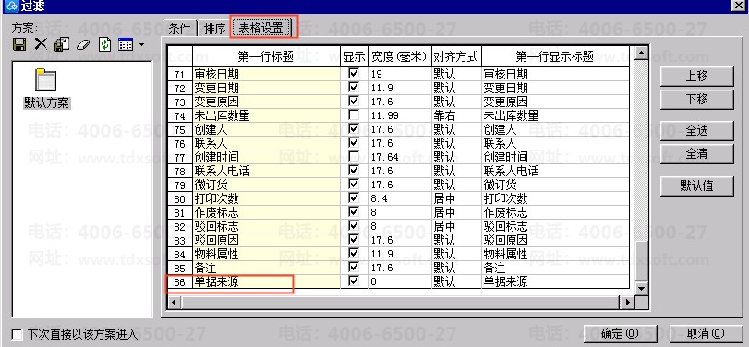Viewport: 749px width, 347px height.
Task: Toggle 显示 checkbox for 审核日期
Action: coord(354,74)
